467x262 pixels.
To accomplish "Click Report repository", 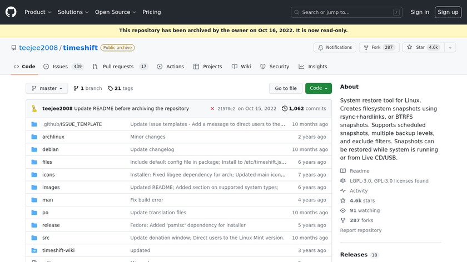I will point(361,230).
